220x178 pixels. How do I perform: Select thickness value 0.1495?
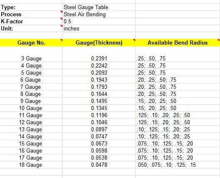click(x=99, y=101)
